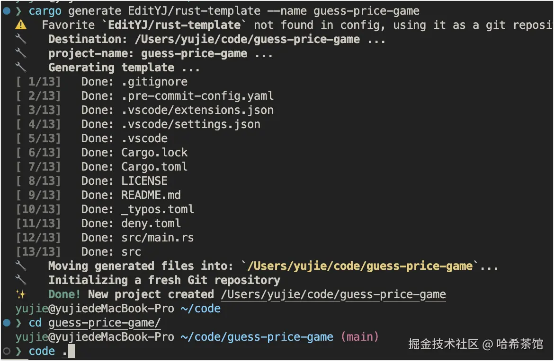The image size is (554, 361).
Task: Open Cargo.toml in the generated list
Action: click(x=154, y=167)
